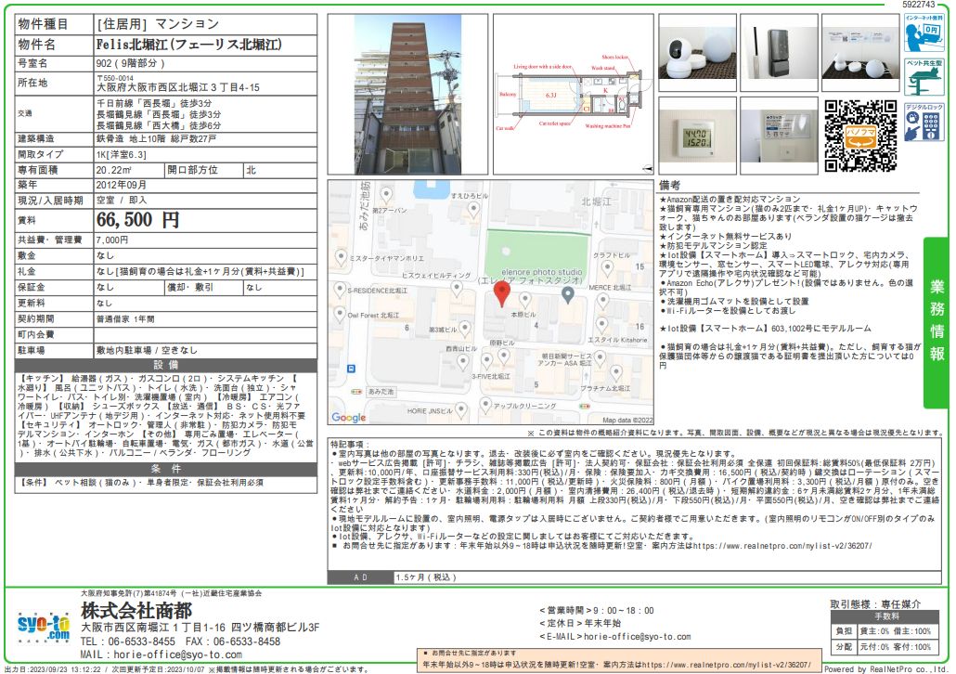
Task: Click the 営業時間 9:00-18:00 text
Action: click(596, 611)
